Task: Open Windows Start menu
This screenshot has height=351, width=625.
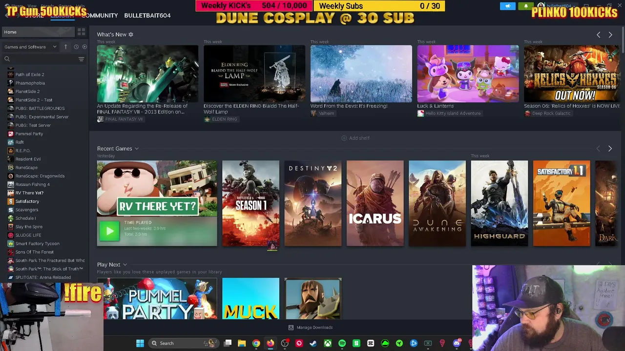Action: [140, 343]
